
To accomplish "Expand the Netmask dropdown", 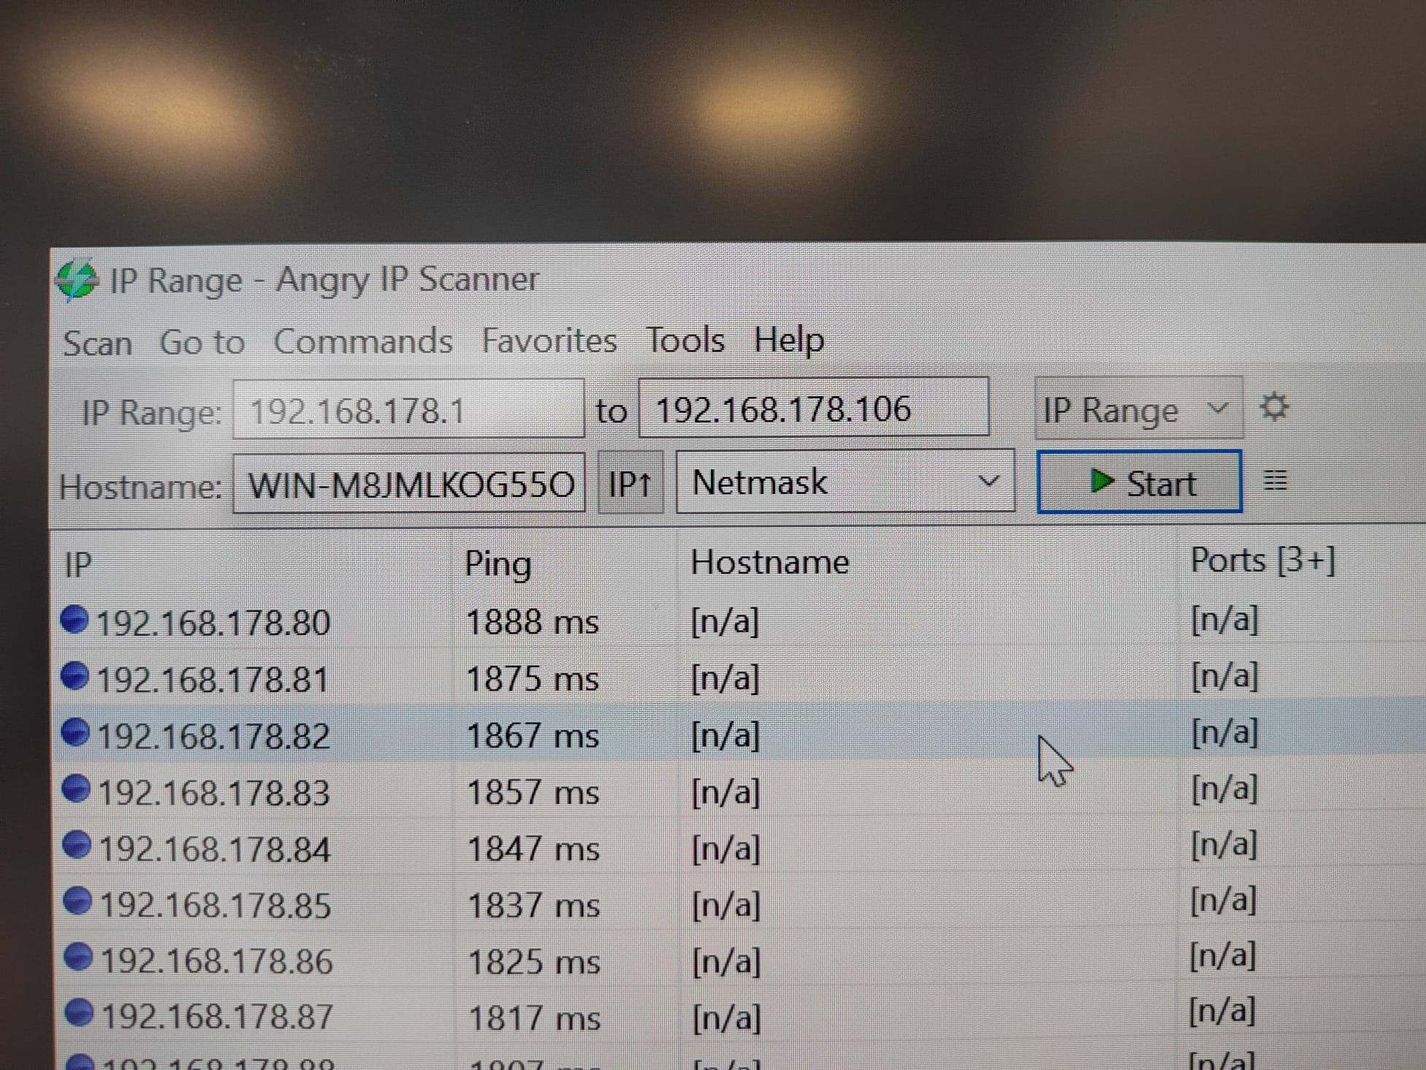I will coord(844,482).
